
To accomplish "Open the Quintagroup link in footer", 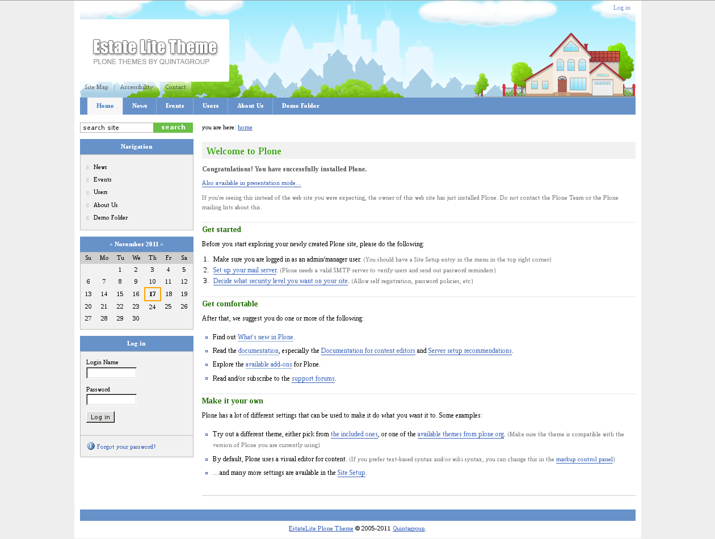I will (x=409, y=529).
